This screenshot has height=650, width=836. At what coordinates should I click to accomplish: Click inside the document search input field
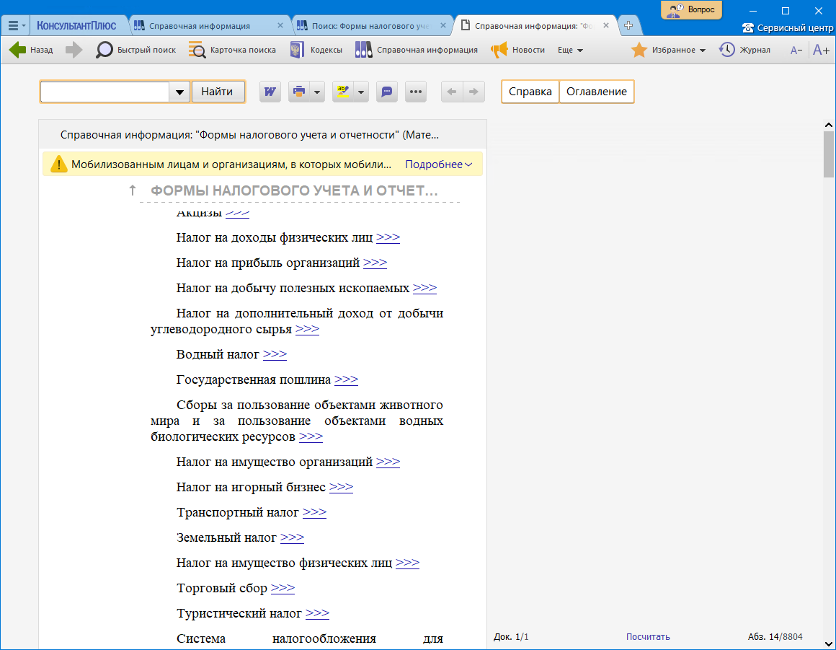tap(104, 92)
